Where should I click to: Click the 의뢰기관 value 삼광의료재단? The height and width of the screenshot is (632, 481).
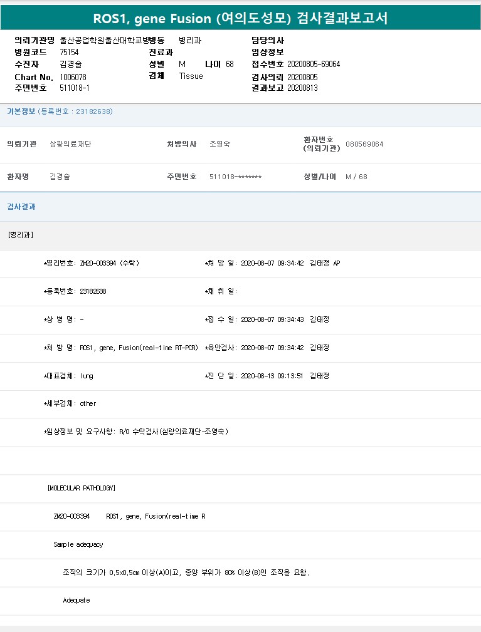[70, 144]
